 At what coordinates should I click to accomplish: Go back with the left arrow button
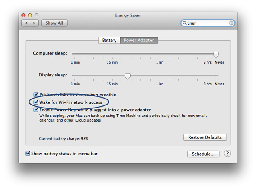[x=26, y=23]
